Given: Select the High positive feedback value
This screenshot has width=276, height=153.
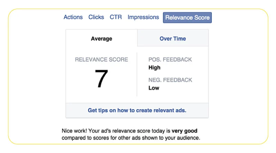Looking at the screenshot, I should 154,67.
